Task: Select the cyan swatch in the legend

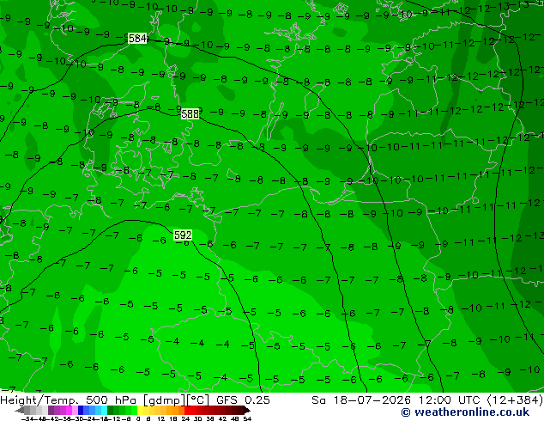Action: point(104,410)
